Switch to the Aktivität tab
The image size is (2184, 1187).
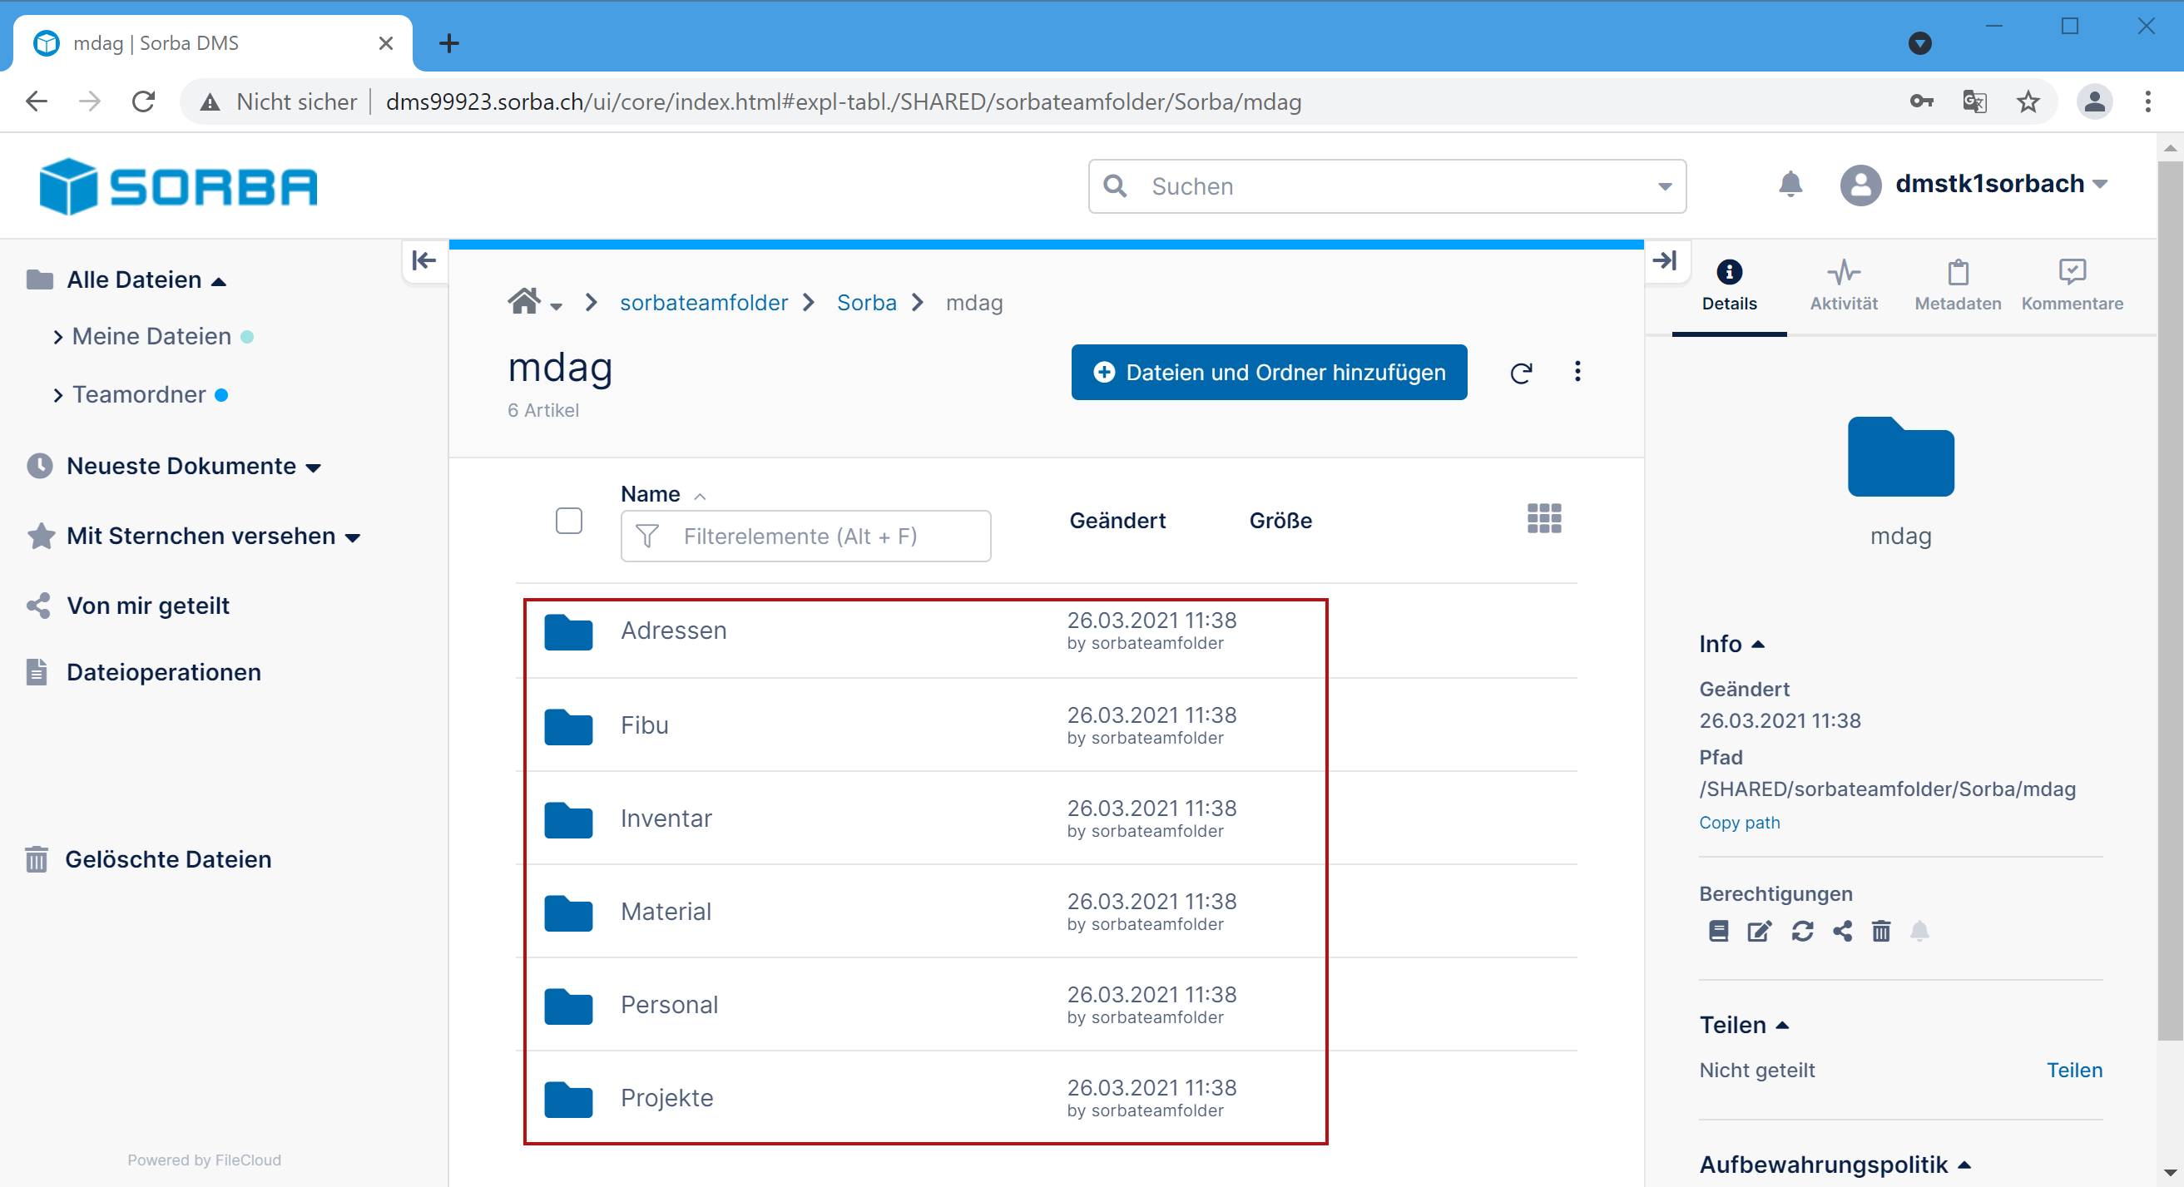(x=1843, y=285)
